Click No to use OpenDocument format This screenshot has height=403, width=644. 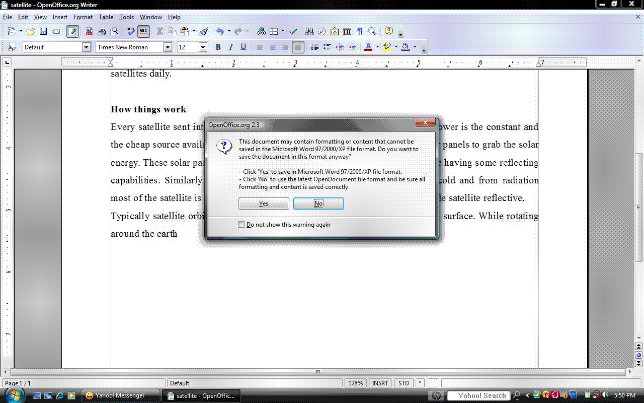(318, 204)
